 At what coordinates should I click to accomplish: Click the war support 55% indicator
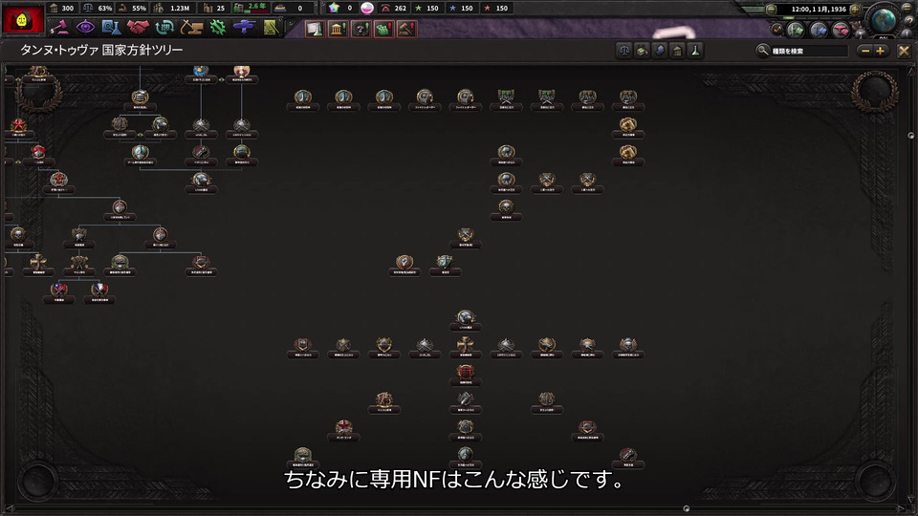pos(132,9)
